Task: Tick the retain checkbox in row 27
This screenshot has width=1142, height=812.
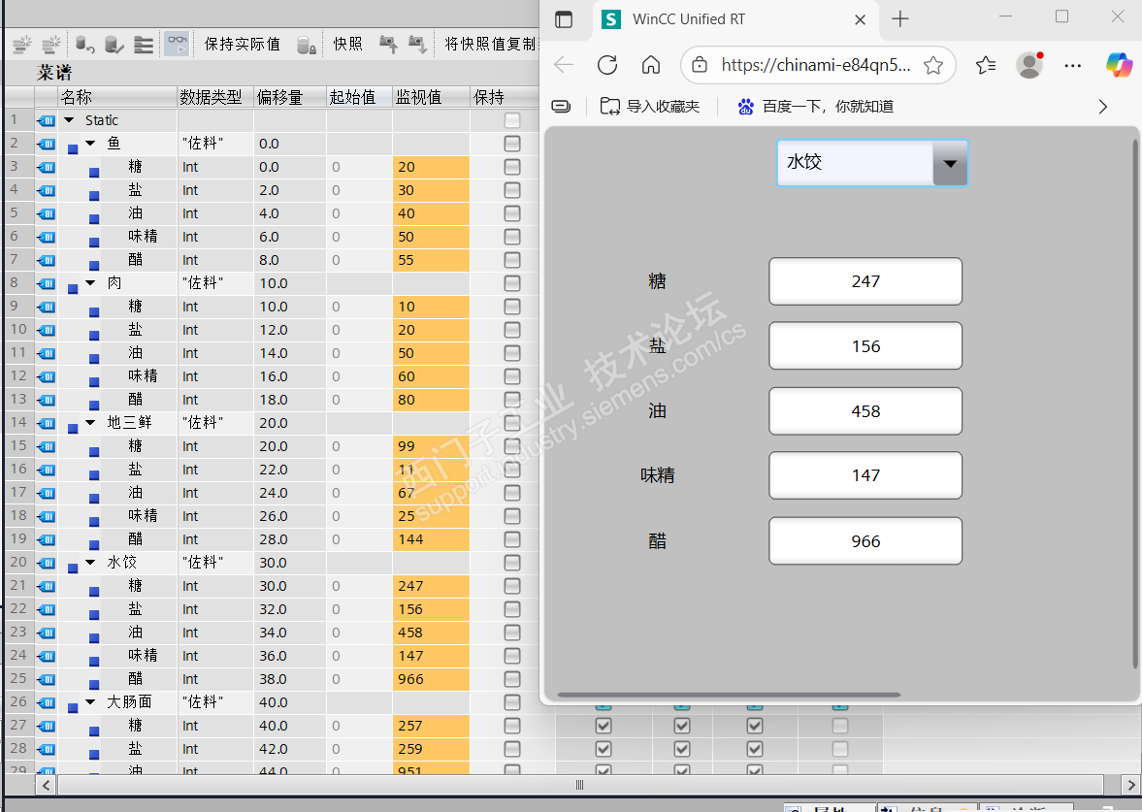Action: (512, 726)
